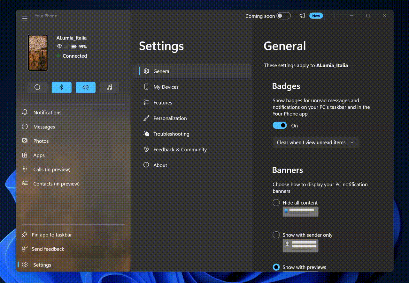
Task: Open the hamburger menu
Action: point(25,18)
